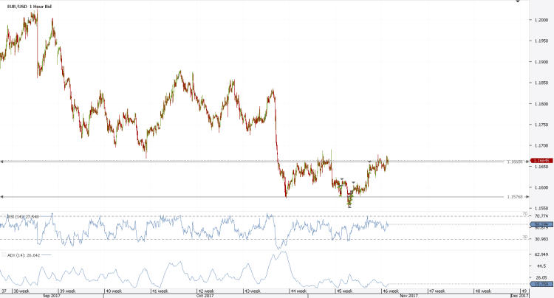
Task: Click the 1.2000 price axis label
Action: [x=541, y=20]
